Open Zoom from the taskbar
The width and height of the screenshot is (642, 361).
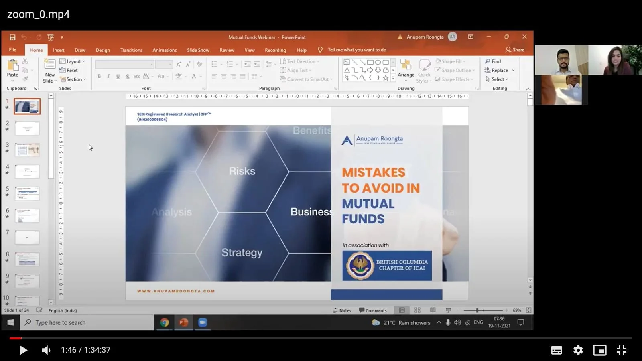tap(203, 322)
